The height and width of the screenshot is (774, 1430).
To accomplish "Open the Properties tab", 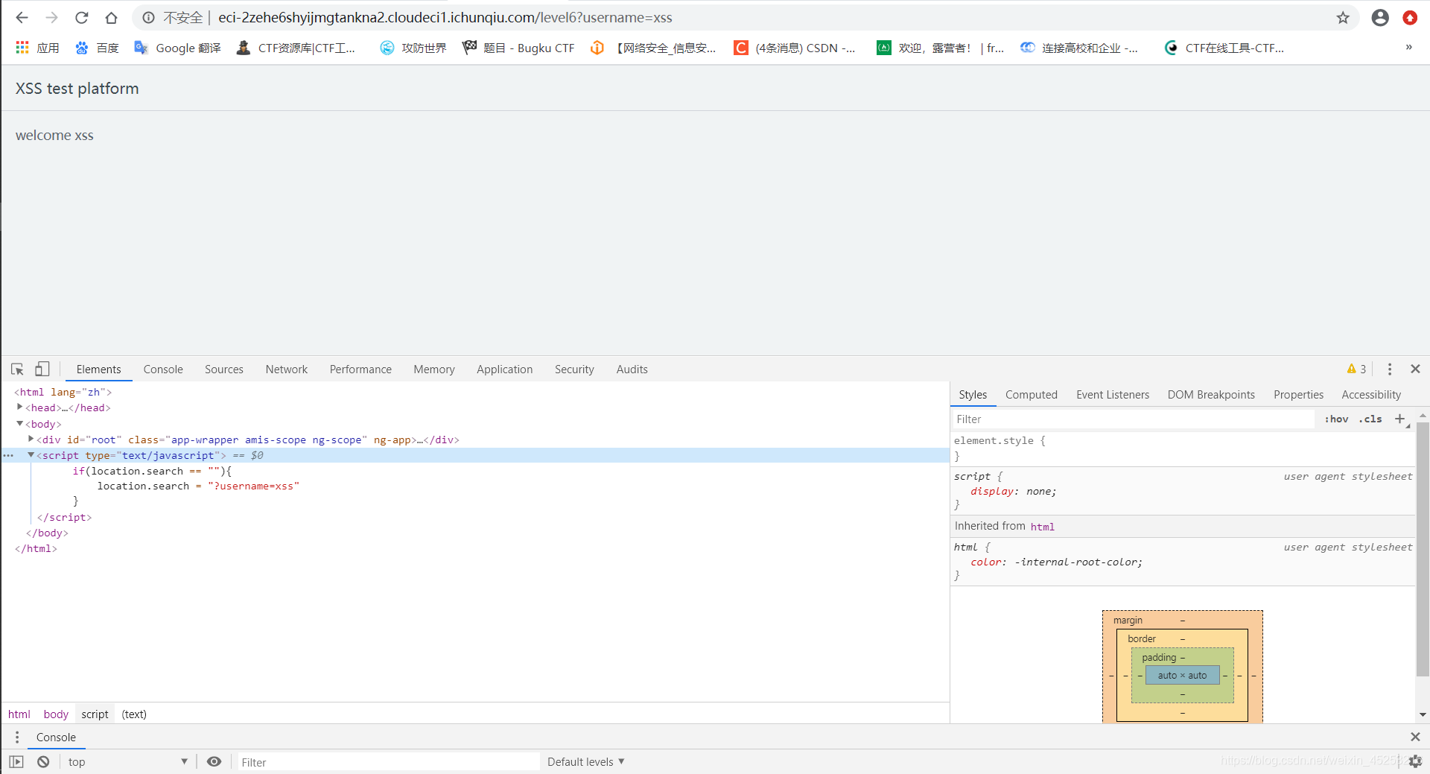I will pos(1298,394).
